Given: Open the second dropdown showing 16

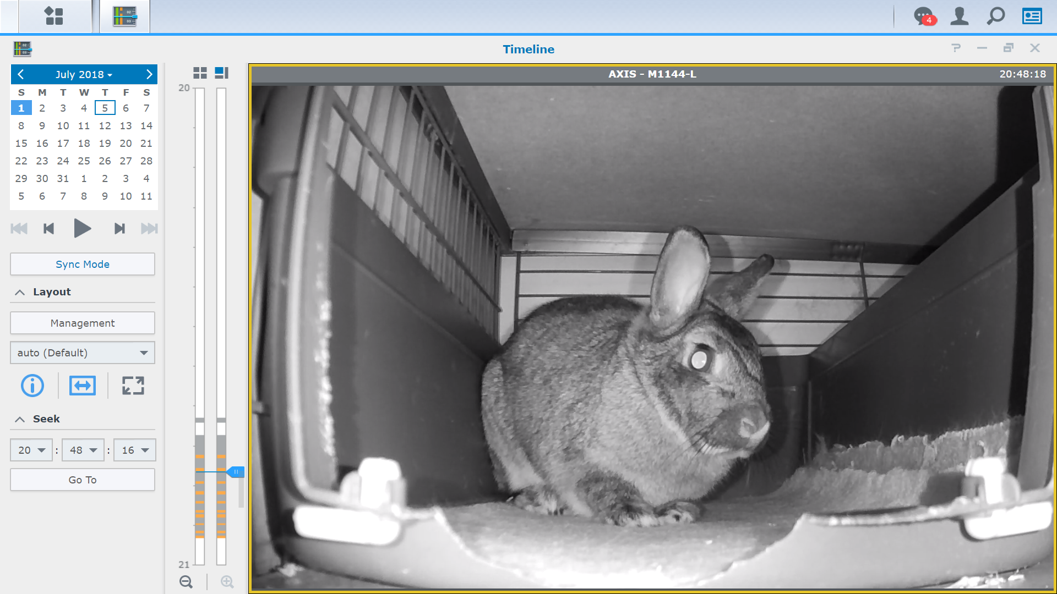Looking at the screenshot, I should point(135,450).
